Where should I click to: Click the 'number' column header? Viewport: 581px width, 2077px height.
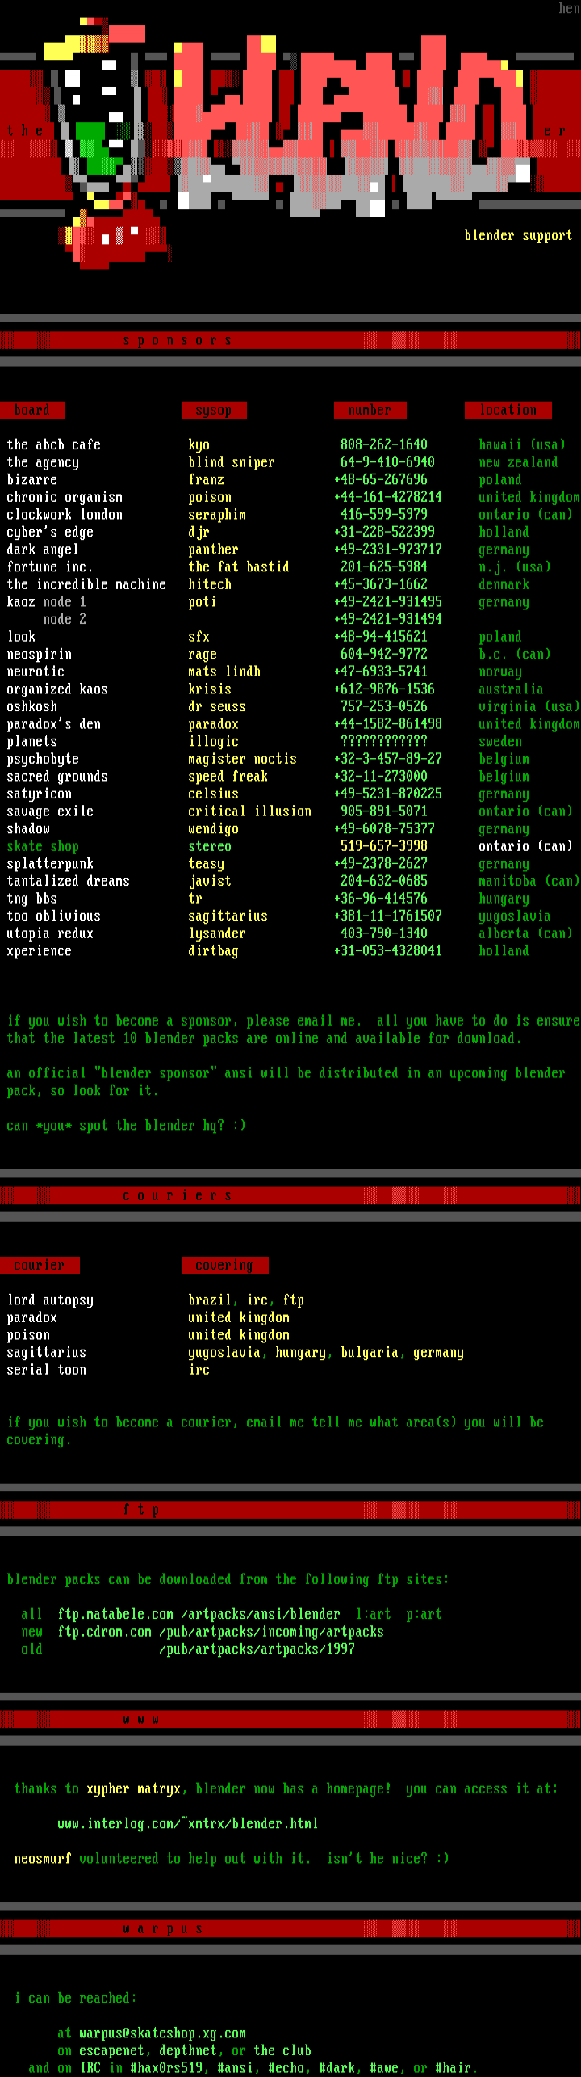coord(370,410)
